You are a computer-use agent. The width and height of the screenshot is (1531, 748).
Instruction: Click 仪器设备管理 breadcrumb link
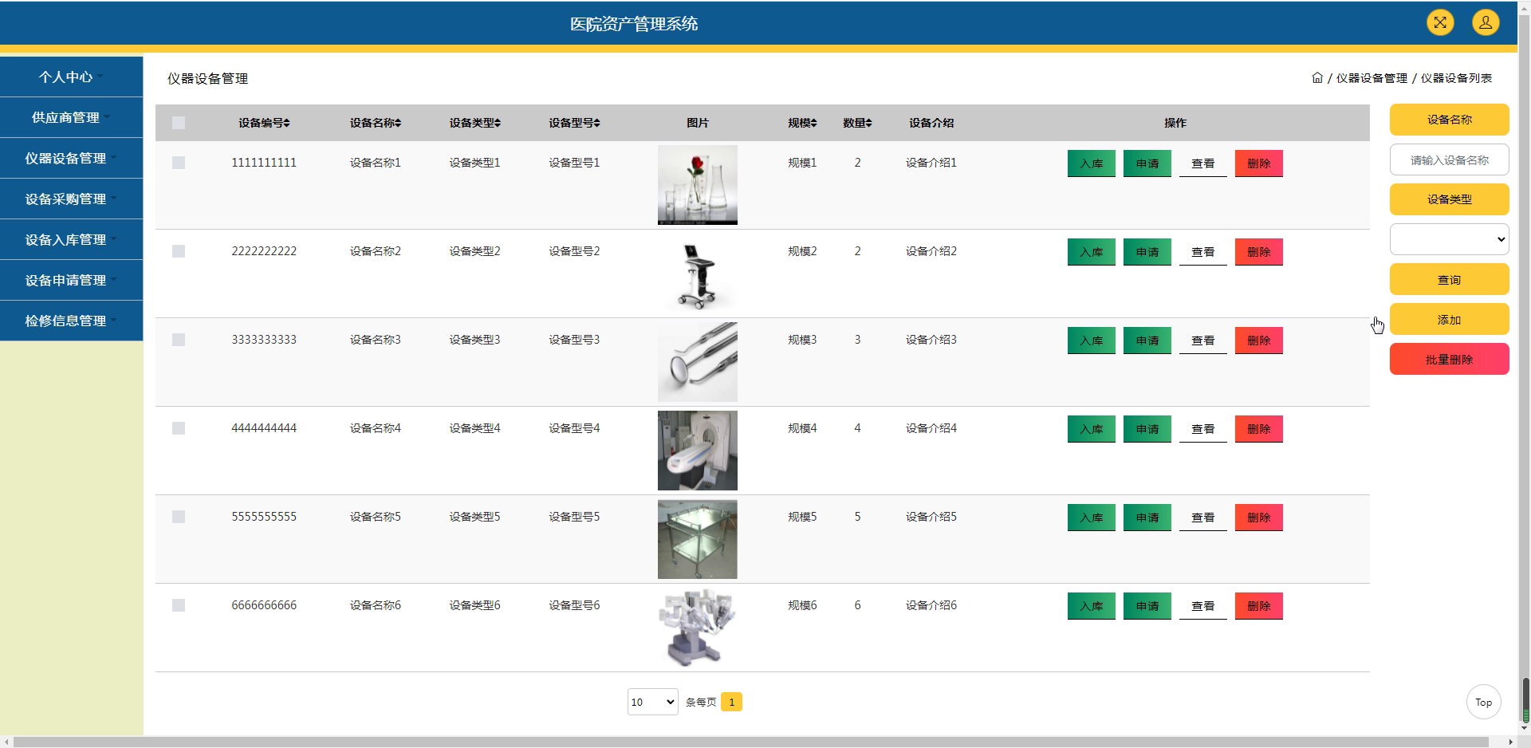(x=1372, y=78)
